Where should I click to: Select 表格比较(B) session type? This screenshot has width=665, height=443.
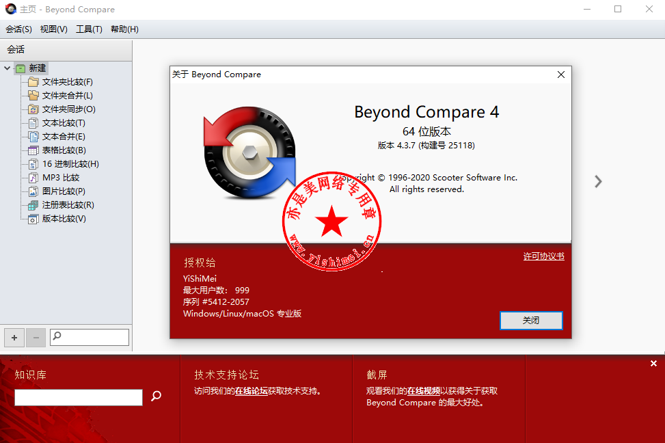coord(64,150)
